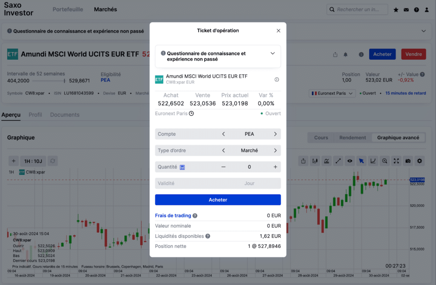The width and height of the screenshot is (436, 285).
Task: Click the blue Acheter button in ticket
Action: (218, 200)
